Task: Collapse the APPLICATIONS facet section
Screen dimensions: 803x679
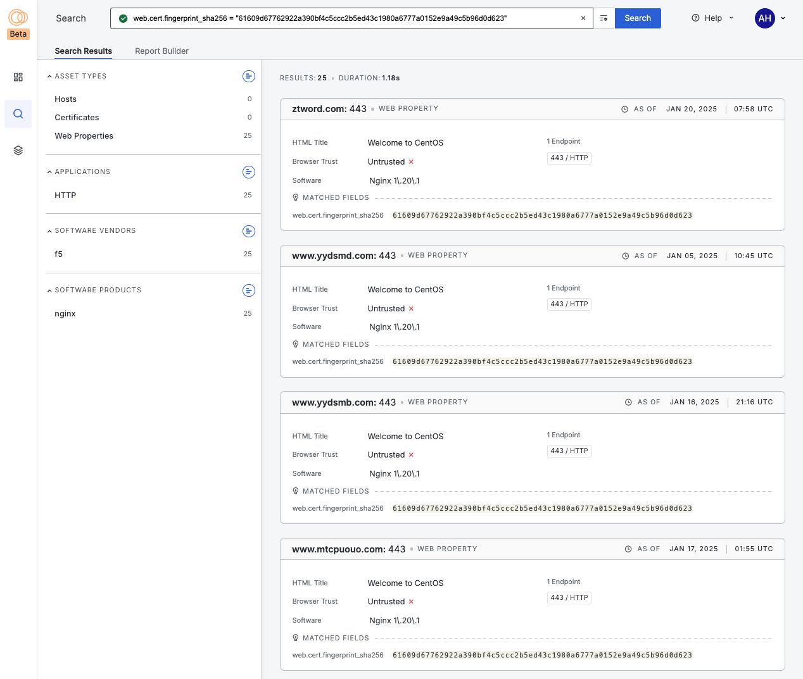Action: pyautogui.click(x=49, y=171)
